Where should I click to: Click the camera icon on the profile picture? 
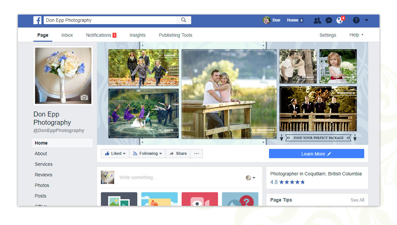[84, 98]
